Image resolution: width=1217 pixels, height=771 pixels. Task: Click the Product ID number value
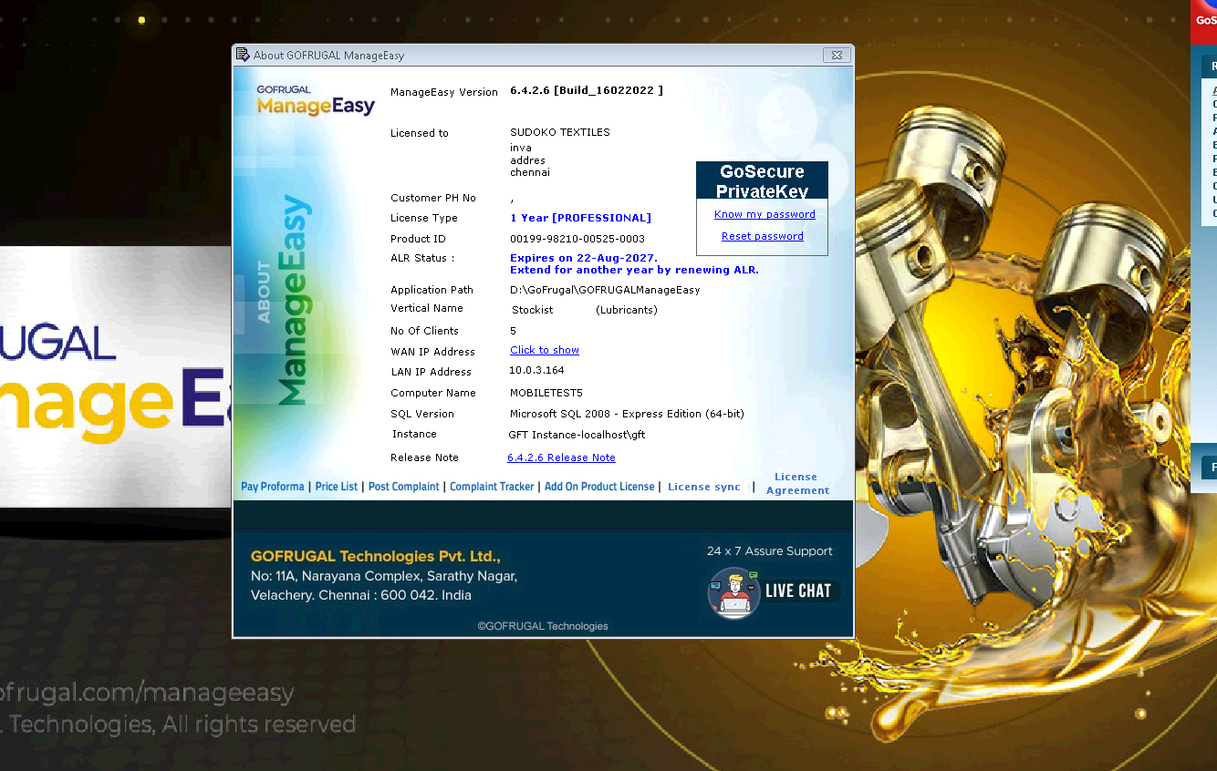577,239
